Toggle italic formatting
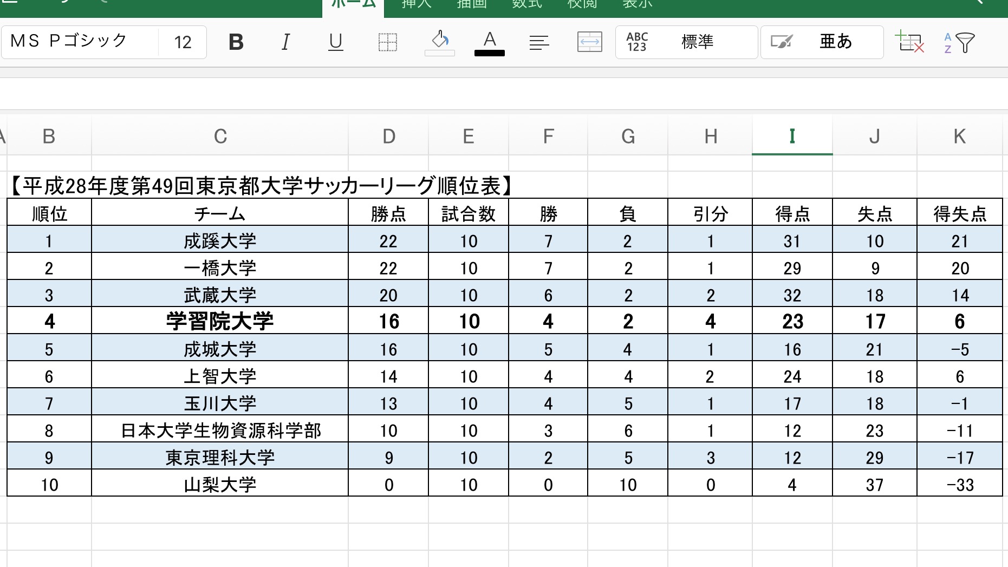The image size is (1008, 567). [285, 42]
